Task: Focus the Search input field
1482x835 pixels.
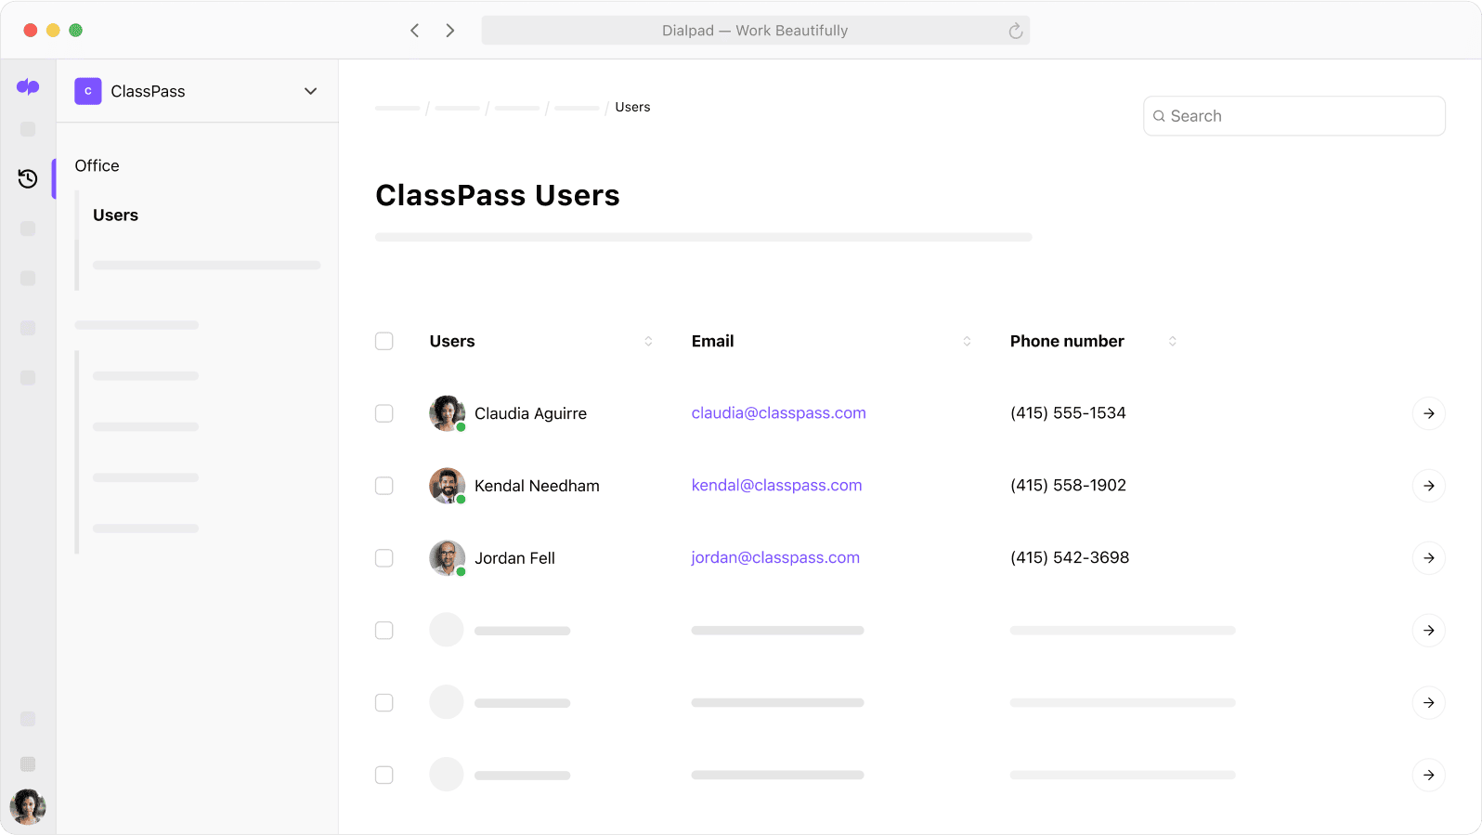Action: click(1293, 116)
